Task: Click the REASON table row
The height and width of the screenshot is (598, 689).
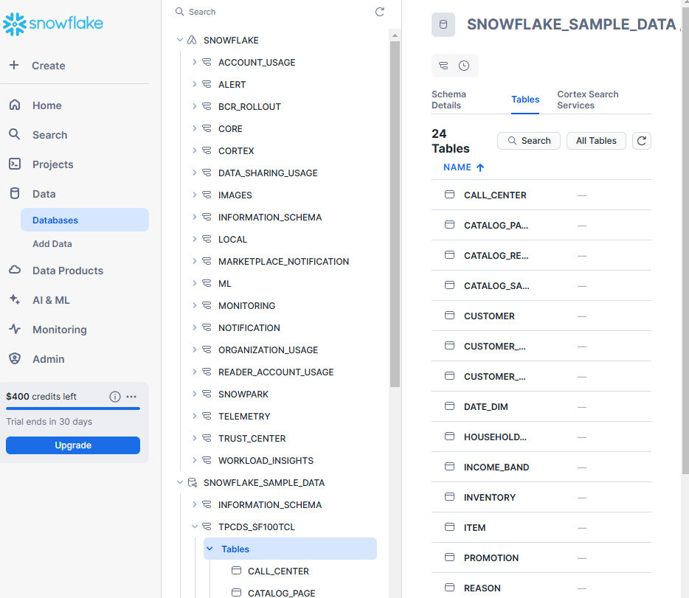Action: 541,588
